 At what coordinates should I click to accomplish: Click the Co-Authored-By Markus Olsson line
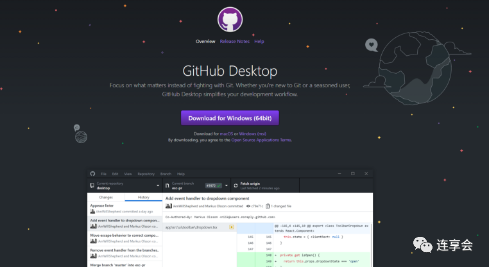coord(220,217)
